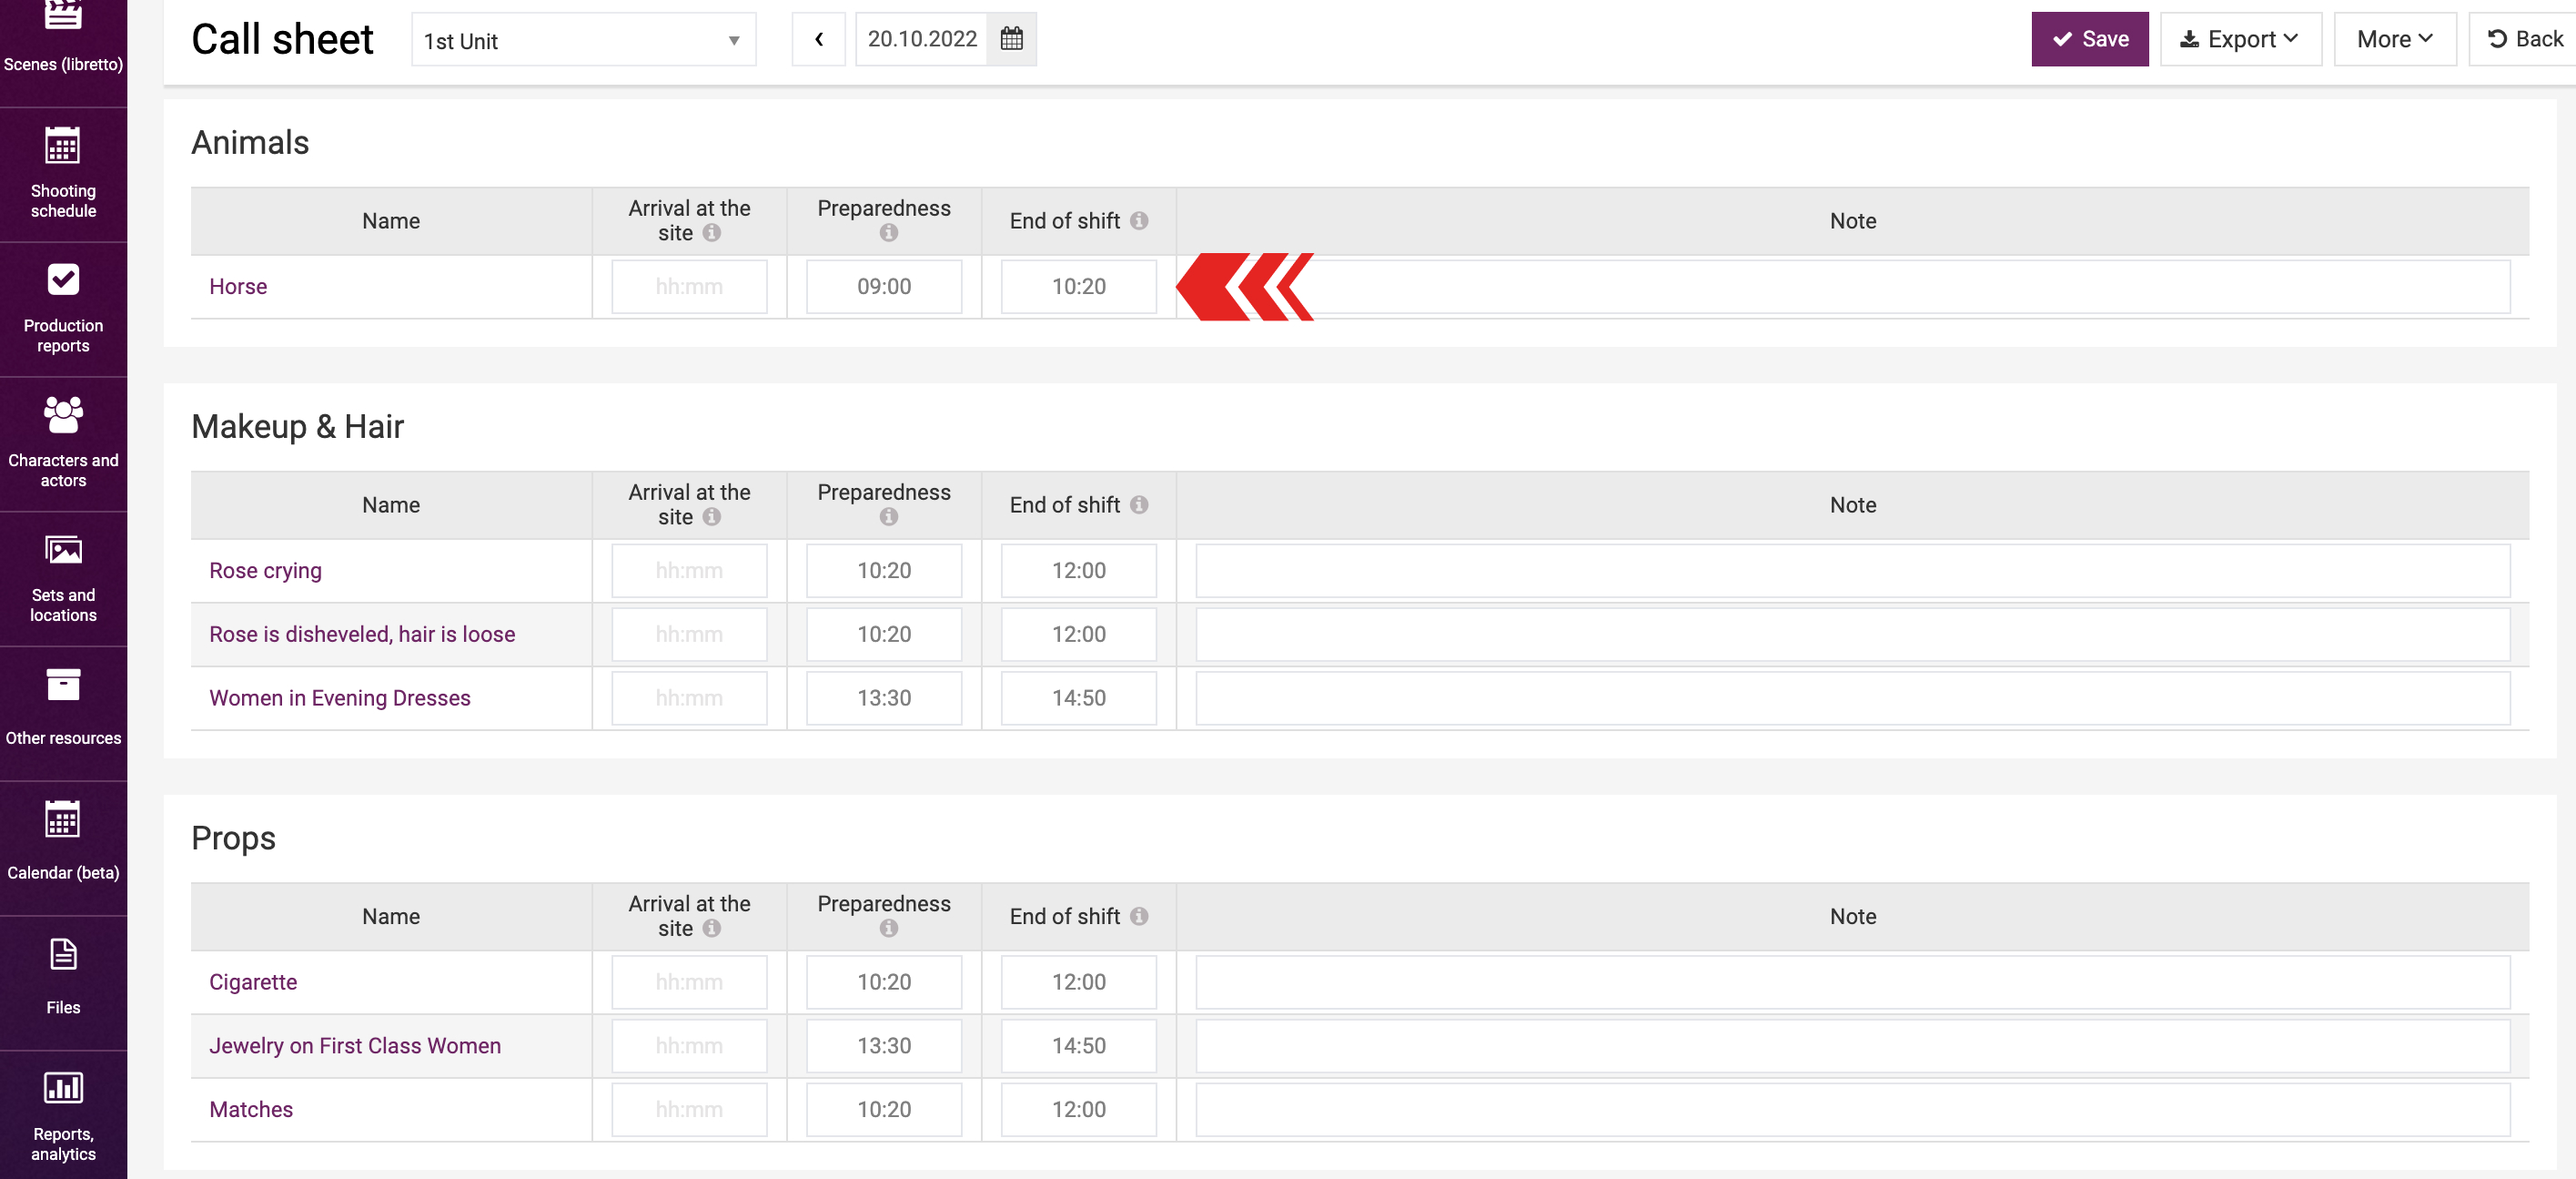The width and height of the screenshot is (2576, 1179).
Task: Save the call sheet
Action: point(2089,39)
